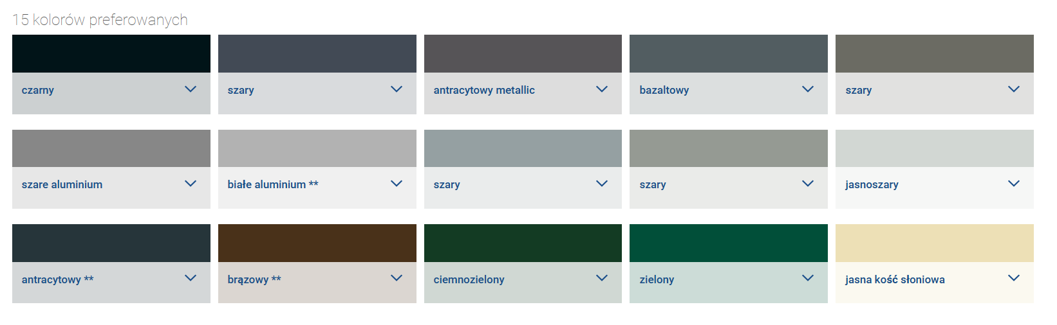This screenshot has height=325, width=1057.
Task: Click the "antracytowy metallic" label
Action: [484, 90]
